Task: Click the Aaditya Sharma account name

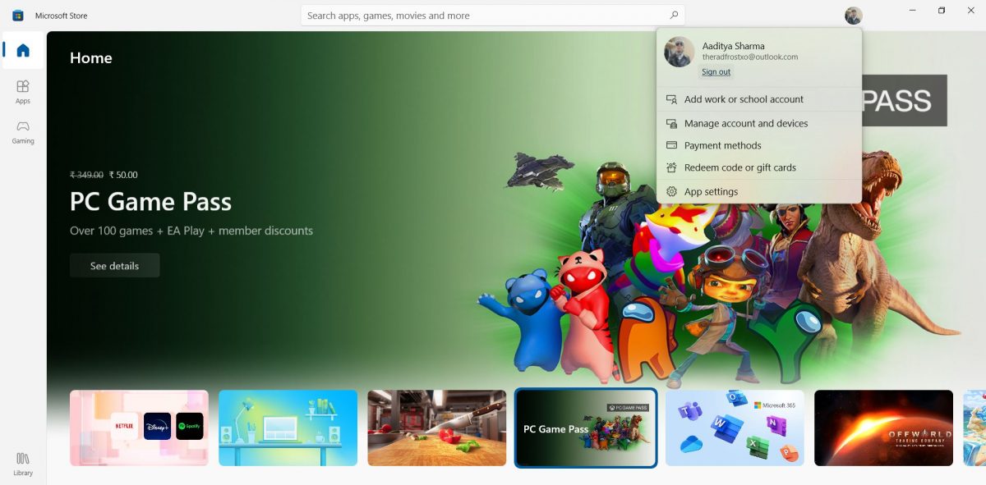Action: click(x=733, y=46)
